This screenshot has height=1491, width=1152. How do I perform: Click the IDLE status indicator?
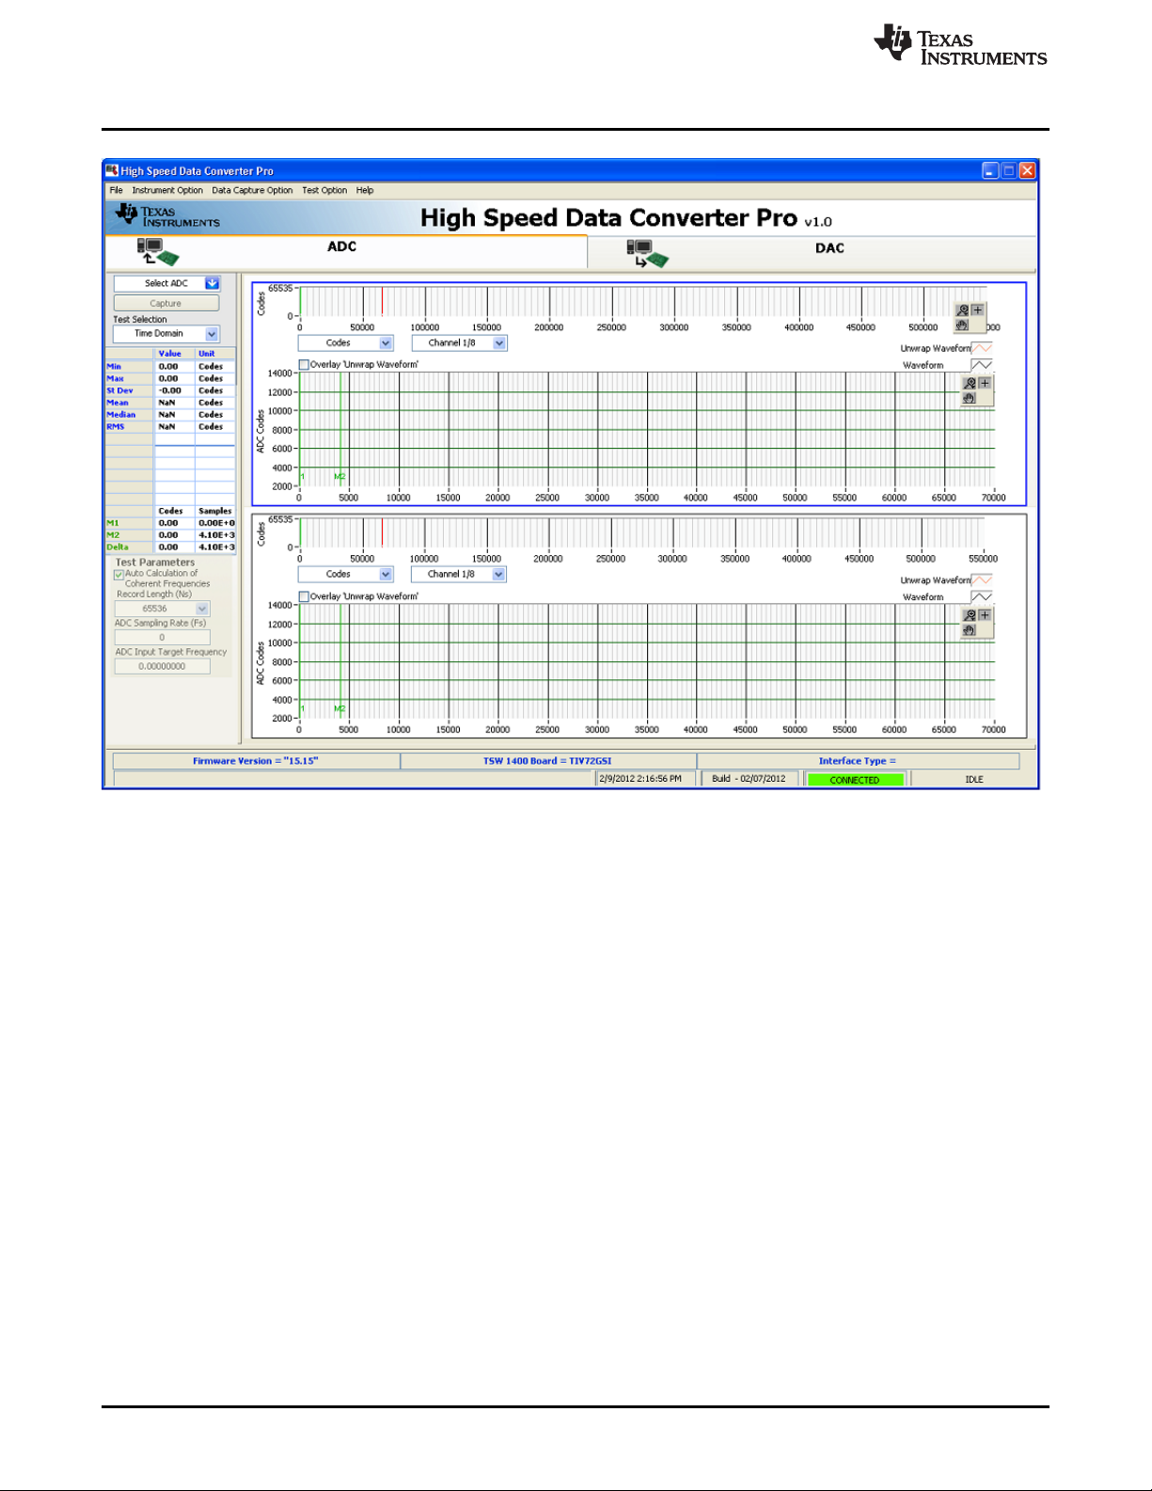pos(974,780)
